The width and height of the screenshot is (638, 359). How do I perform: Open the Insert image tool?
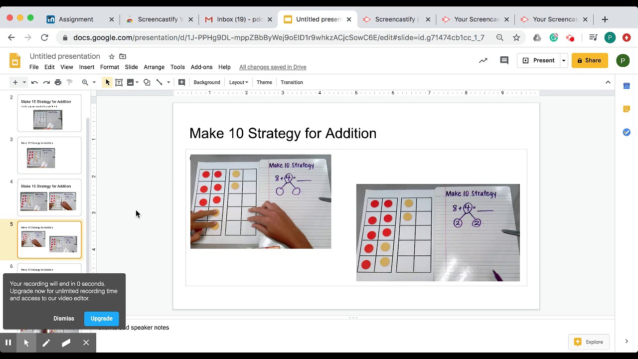point(131,82)
